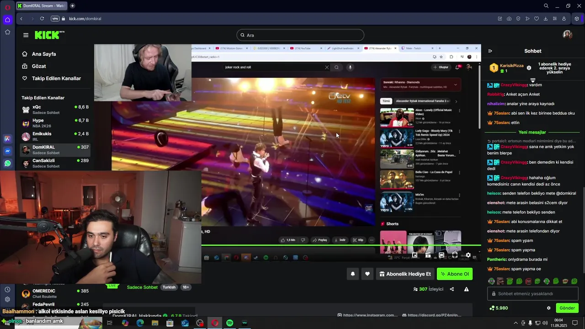This screenshot has height=329, width=585.
Task: Open browser tab search magnifier
Action: (x=546, y=6)
